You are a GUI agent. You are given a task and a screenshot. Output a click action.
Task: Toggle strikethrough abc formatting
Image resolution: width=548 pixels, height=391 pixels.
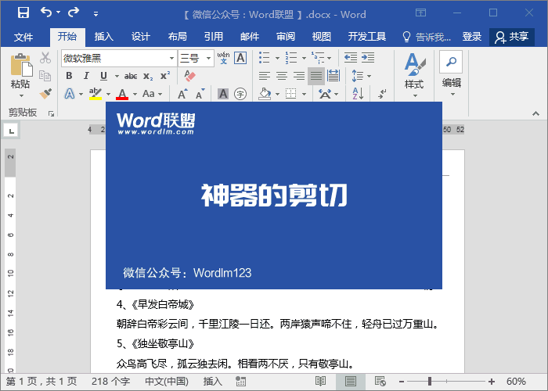(131, 76)
